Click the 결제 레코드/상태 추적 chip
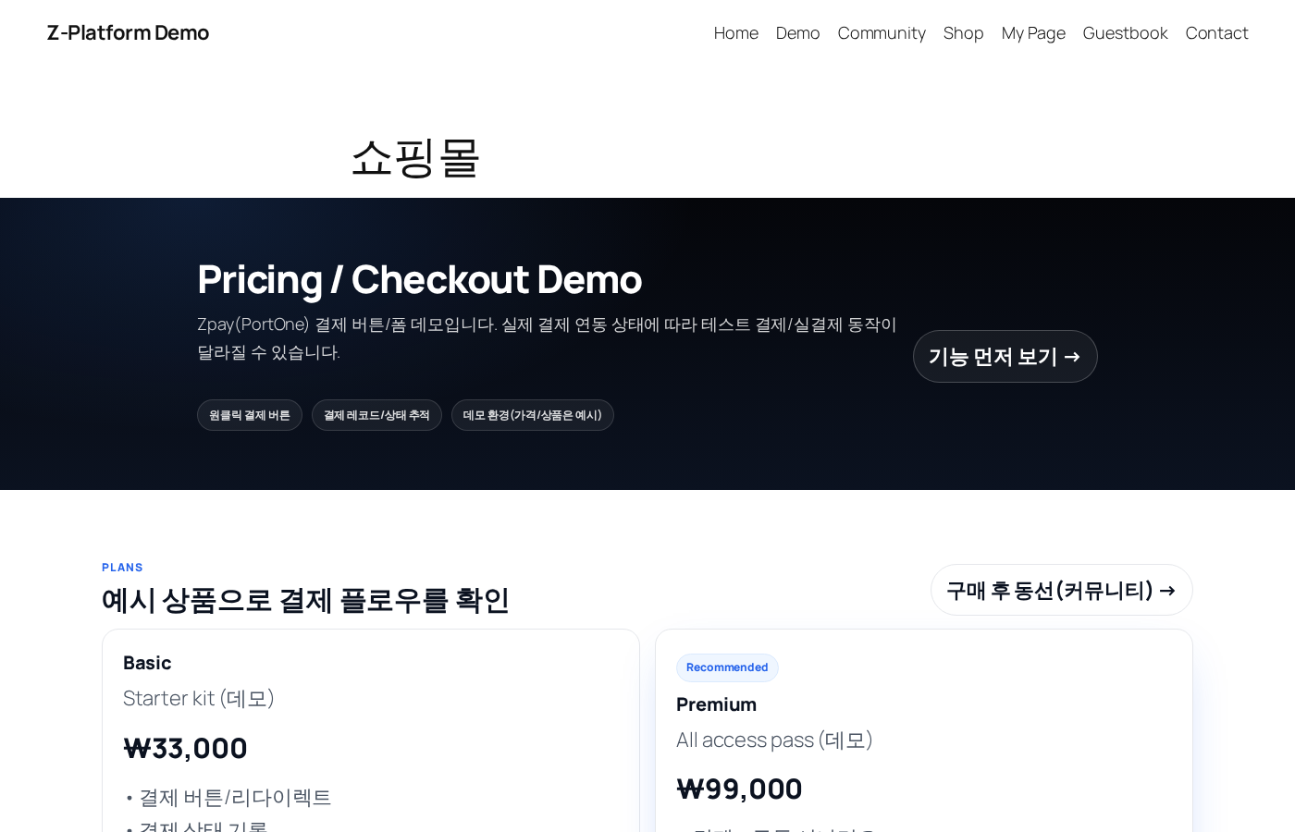 376,414
